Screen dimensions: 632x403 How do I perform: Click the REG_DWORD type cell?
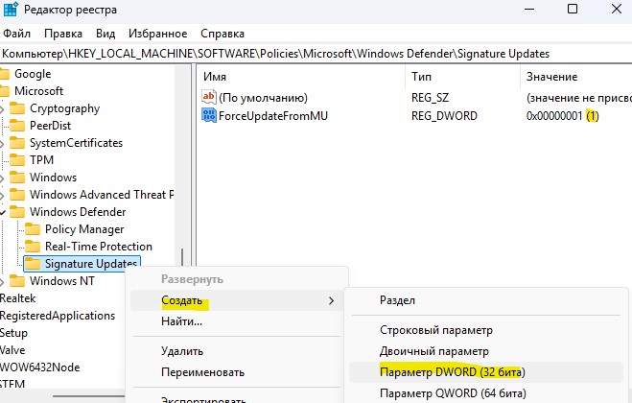pos(444,116)
